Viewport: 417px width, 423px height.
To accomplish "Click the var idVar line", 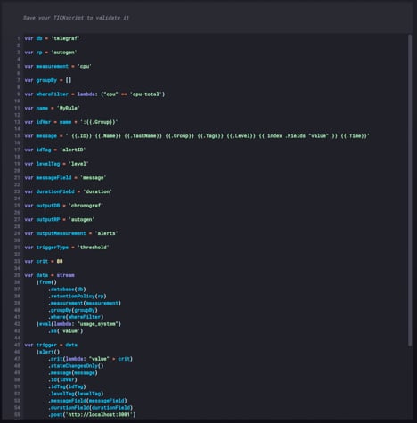I will [x=71, y=122].
